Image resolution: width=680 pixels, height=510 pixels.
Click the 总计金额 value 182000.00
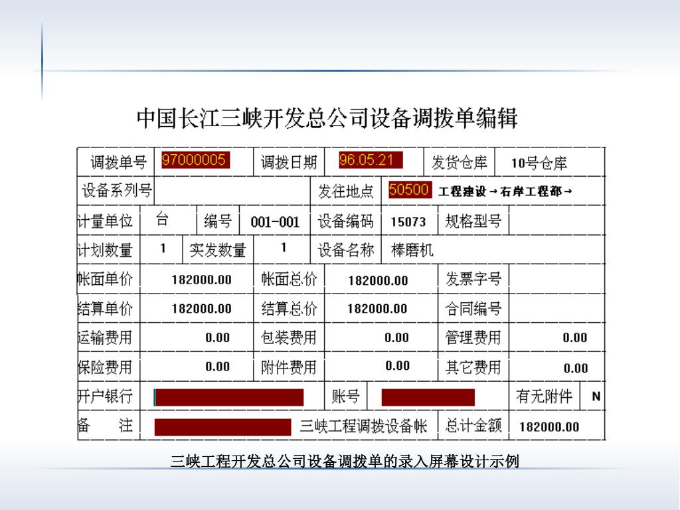549,427
